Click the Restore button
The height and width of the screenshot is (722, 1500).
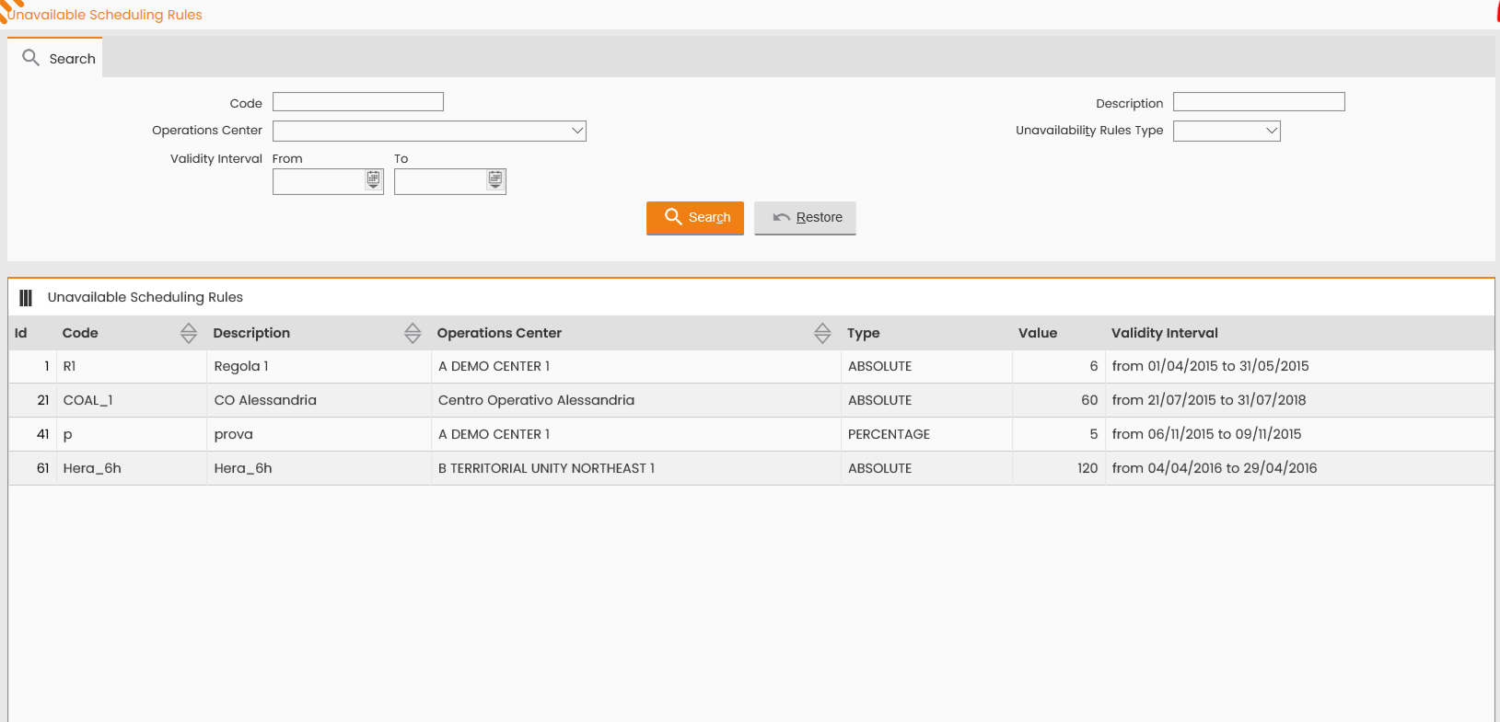click(805, 218)
